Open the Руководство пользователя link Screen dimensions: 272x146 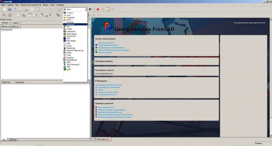109,87
